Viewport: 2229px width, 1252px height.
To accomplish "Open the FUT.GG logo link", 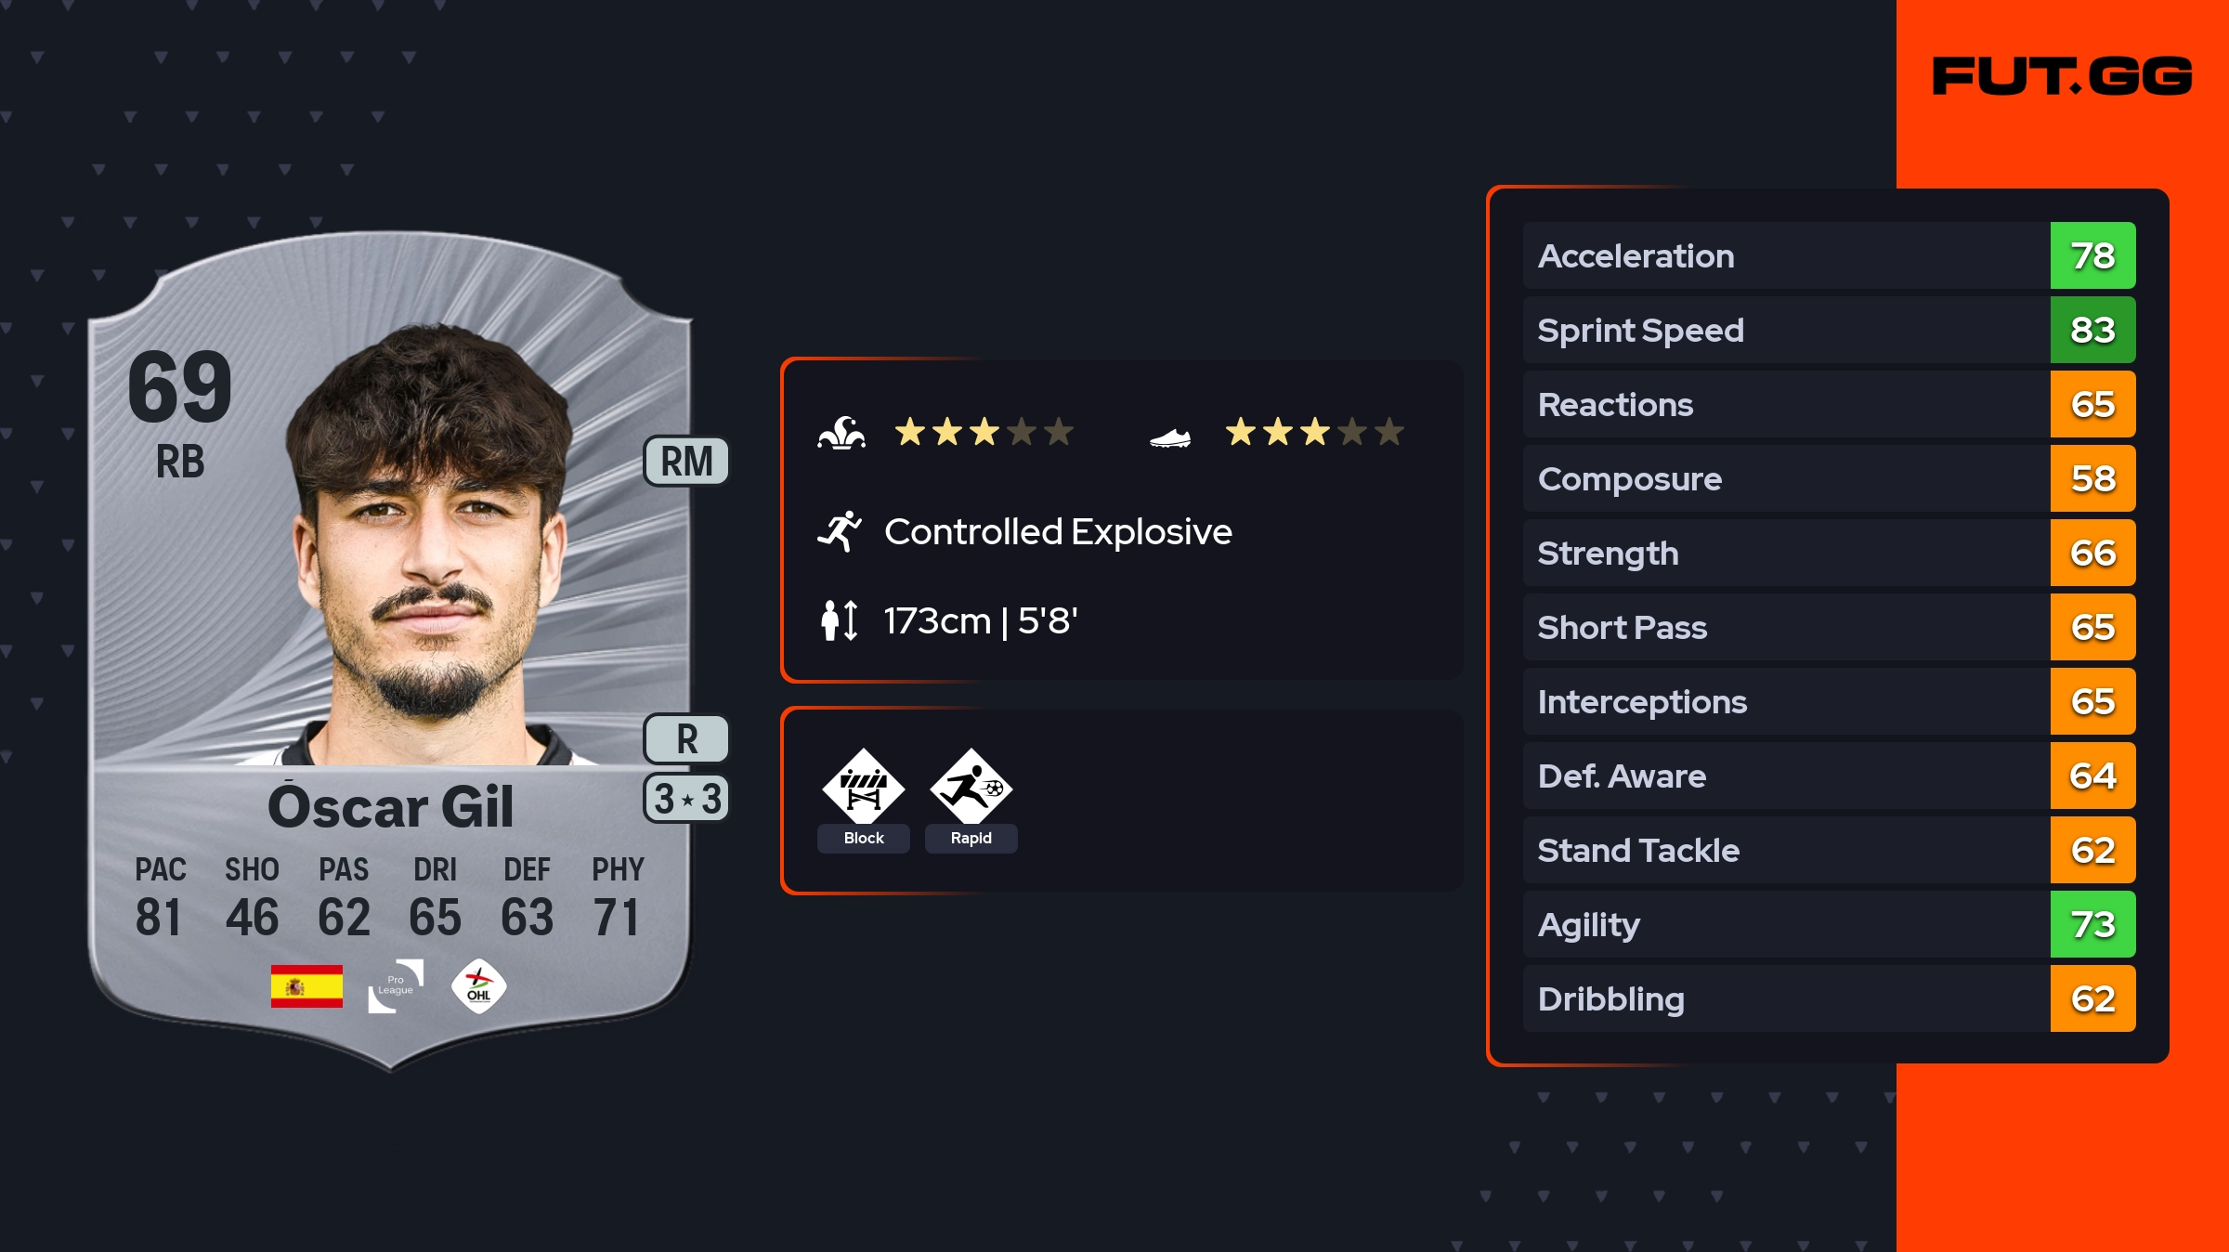I will (2062, 76).
